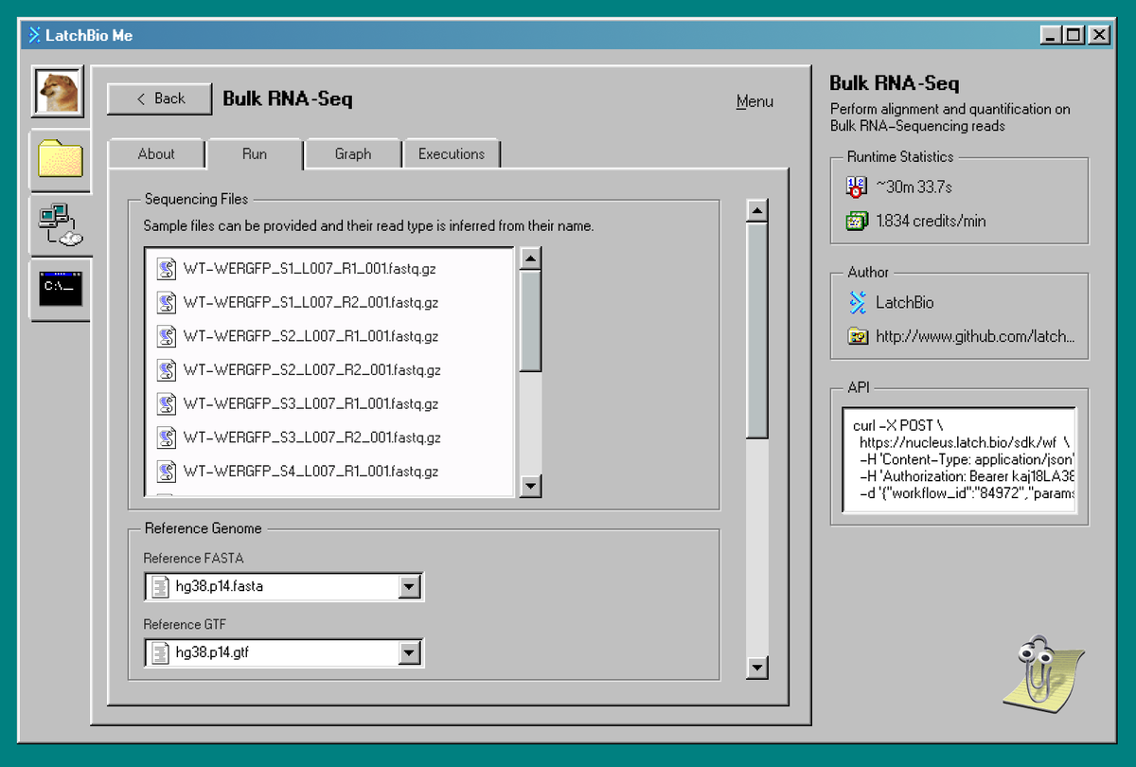This screenshot has height=767, width=1136.
Task: Click file icon of WT-WERGFP_S1_L007_R1_001.fastq.gz
Action: 167,269
